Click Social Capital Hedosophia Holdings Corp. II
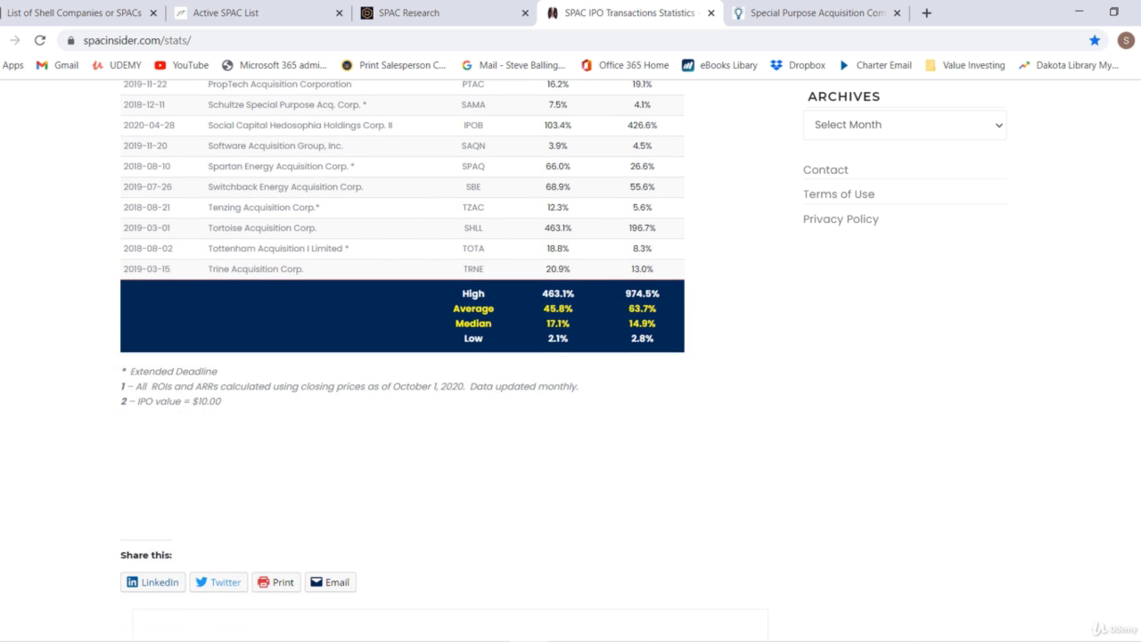 coord(300,125)
